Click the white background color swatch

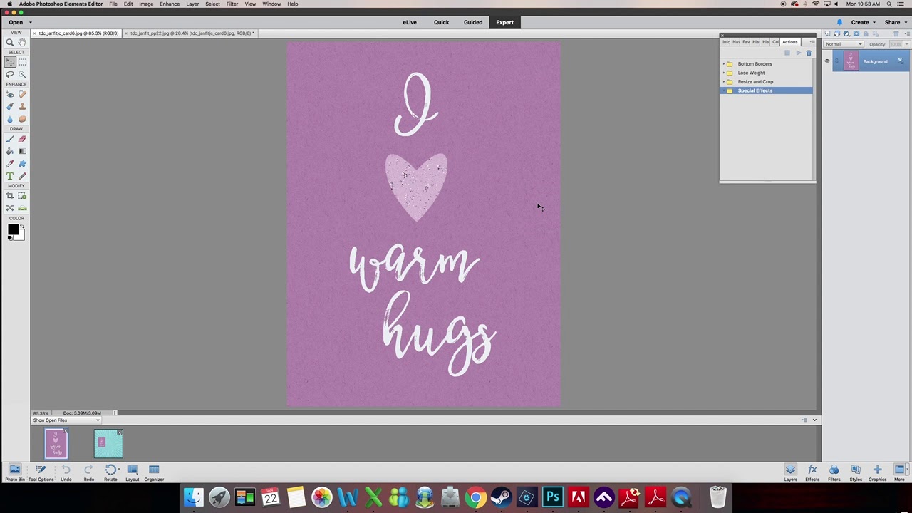(x=21, y=236)
